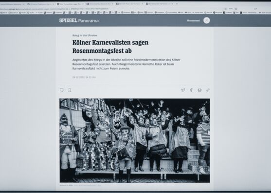Click the article date '24.02.2022'
The height and width of the screenshot is (193, 271).
(79, 77)
